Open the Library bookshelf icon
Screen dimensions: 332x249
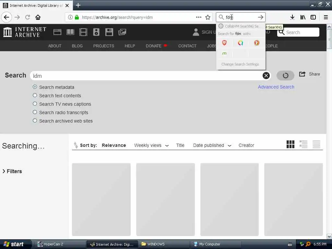point(303,17)
